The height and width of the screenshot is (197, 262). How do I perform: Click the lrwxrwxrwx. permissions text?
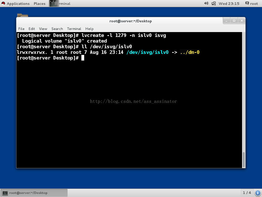[x=32, y=52]
